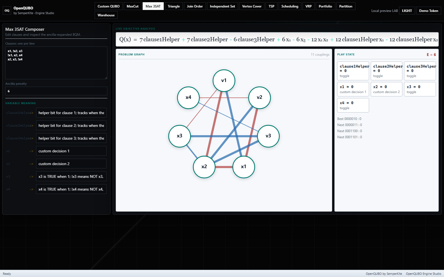Edit clause1Helper meaning field
Viewport: 444px width, 277px height.
(71, 113)
